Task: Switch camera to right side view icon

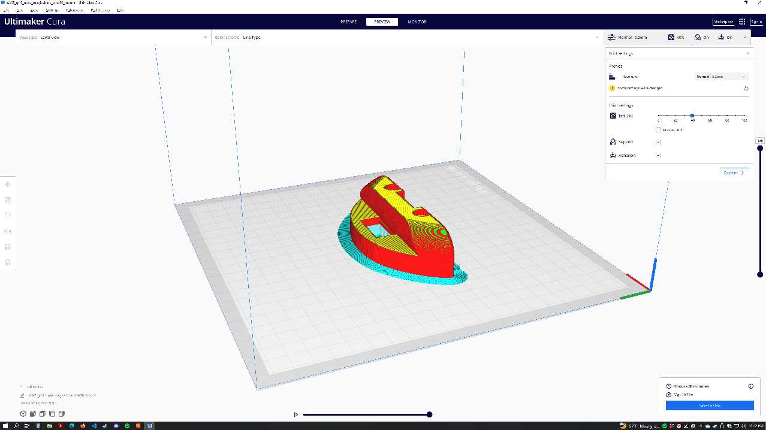Action: pyautogui.click(x=62, y=414)
